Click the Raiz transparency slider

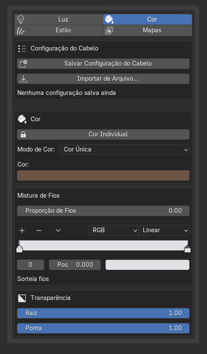point(103,313)
